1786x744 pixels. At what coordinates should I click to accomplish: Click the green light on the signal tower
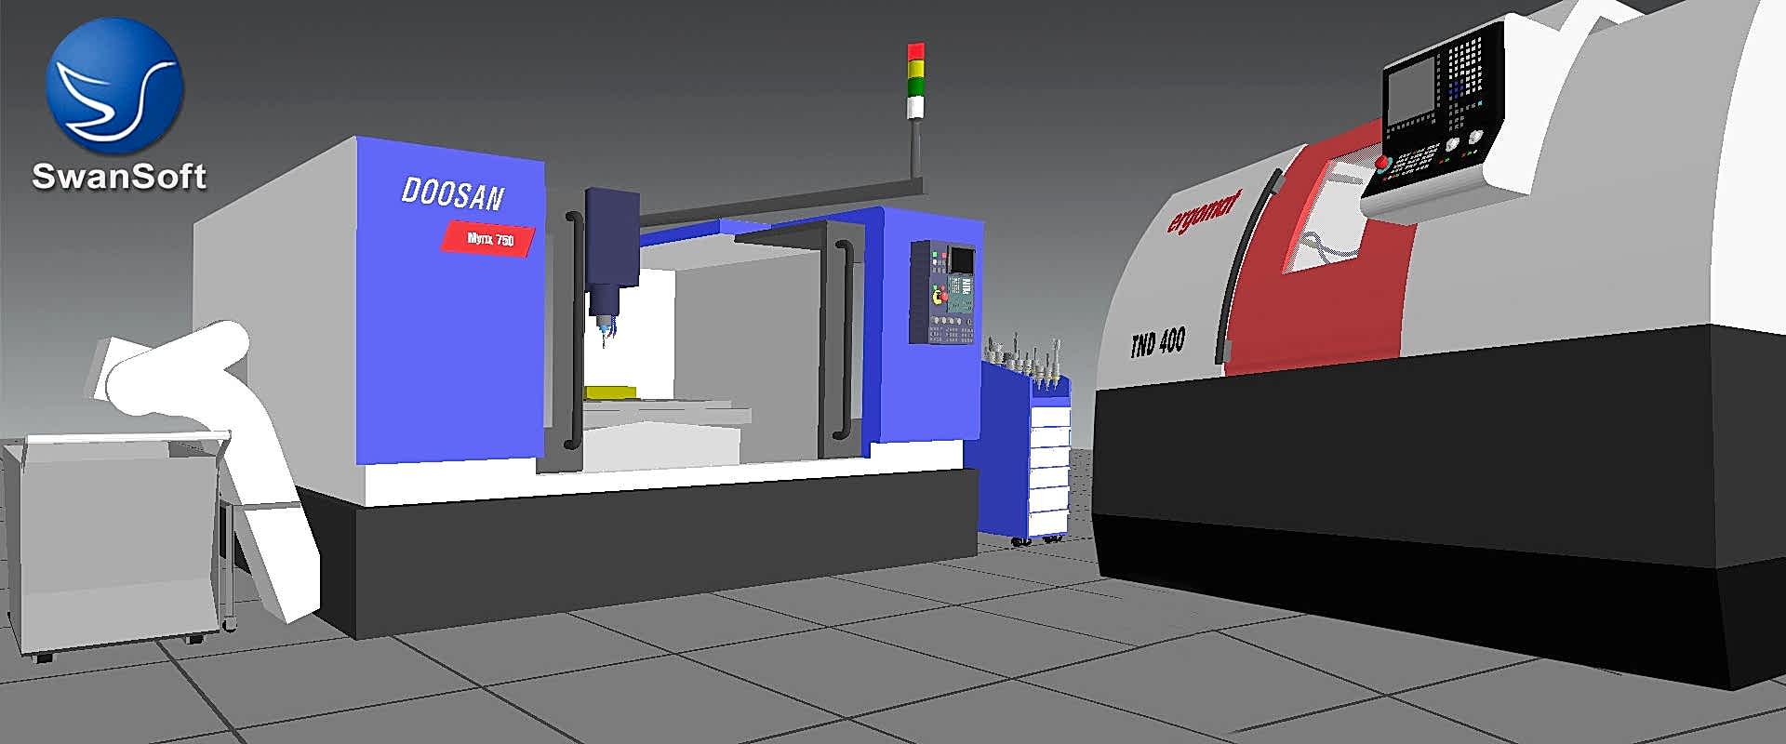pos(916,86)
